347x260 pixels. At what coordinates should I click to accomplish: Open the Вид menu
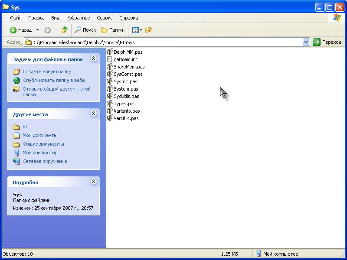[56, 18]
